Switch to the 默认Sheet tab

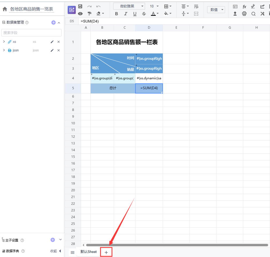[x=89, y=252]
